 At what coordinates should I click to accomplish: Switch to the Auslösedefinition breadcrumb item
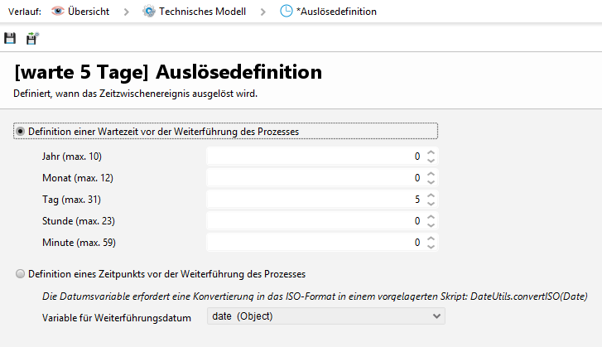336,12
